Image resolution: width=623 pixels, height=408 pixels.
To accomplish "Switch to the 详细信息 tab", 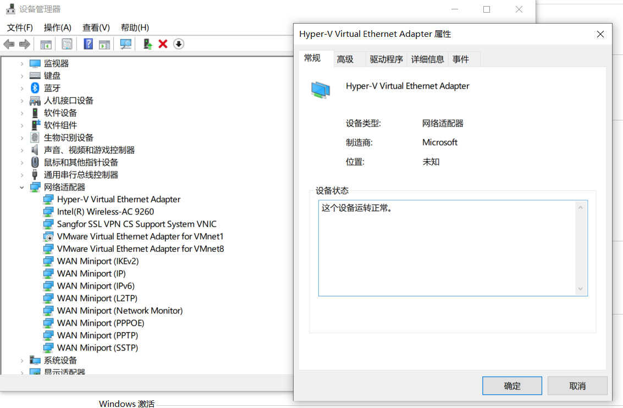I will (427, 59).
